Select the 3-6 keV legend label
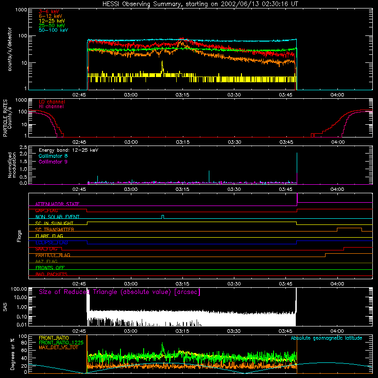The image size is (378, 378). (x=49, y=11)
